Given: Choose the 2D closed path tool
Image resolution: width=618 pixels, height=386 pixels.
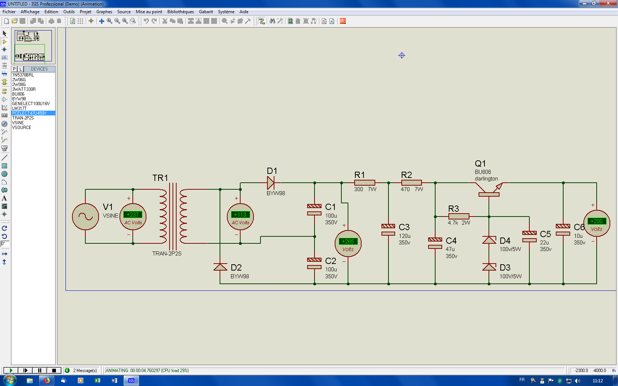Looking at the screenshot, I should click(4, 190).
